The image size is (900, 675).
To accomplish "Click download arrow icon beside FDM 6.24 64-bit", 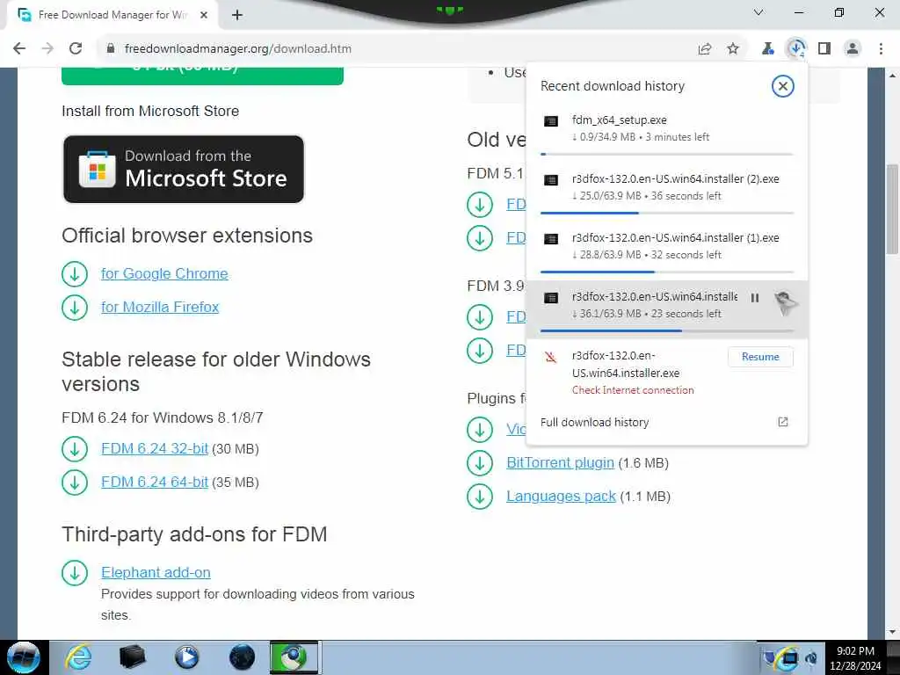I will tap(75, 483).
